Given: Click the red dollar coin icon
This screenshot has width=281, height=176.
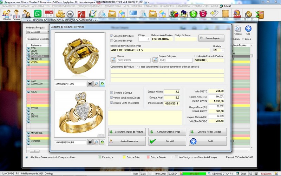Looking at the screenshot, I should (203, 14).
